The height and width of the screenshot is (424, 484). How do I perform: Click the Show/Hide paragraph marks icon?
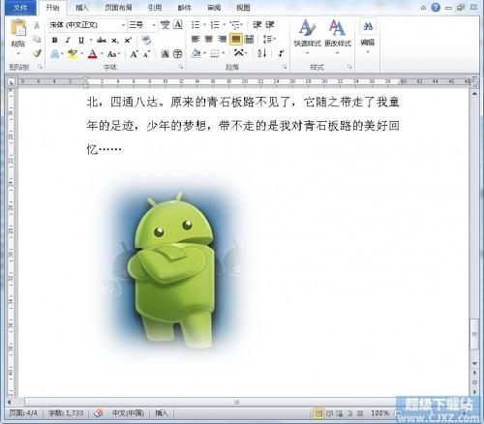282,53
